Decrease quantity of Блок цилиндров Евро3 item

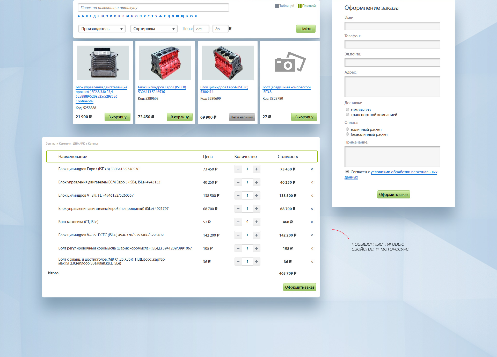[x=238, y=169]
